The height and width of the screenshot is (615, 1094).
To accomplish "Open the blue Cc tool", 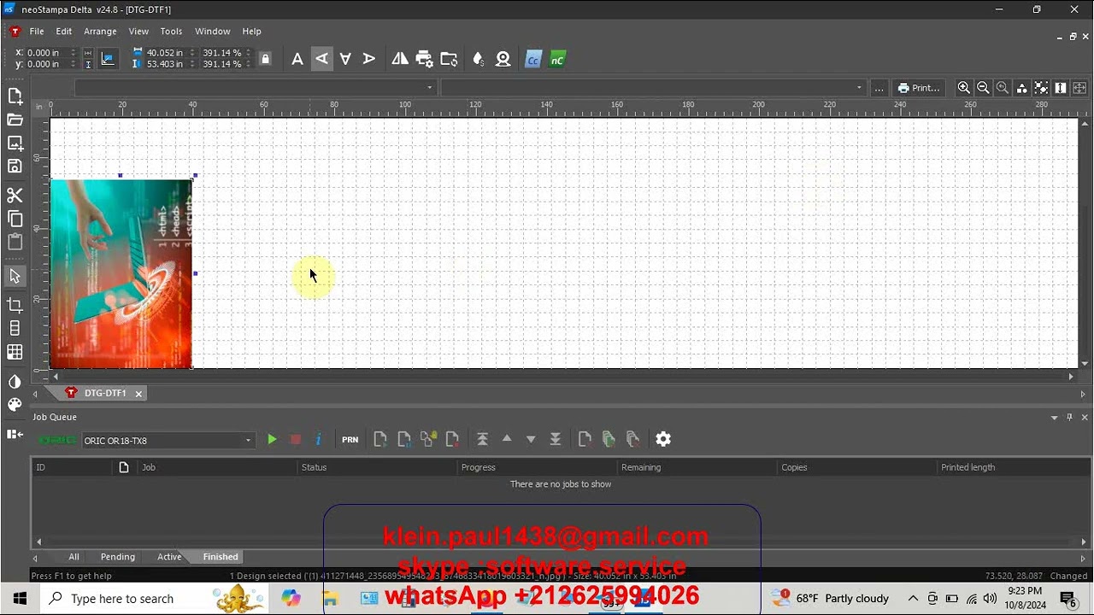I will (533, 60).
